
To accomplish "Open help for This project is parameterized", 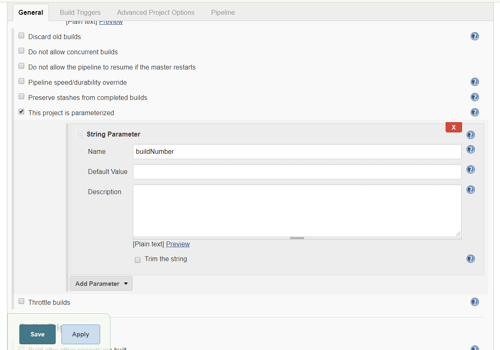I will [474, 112].
